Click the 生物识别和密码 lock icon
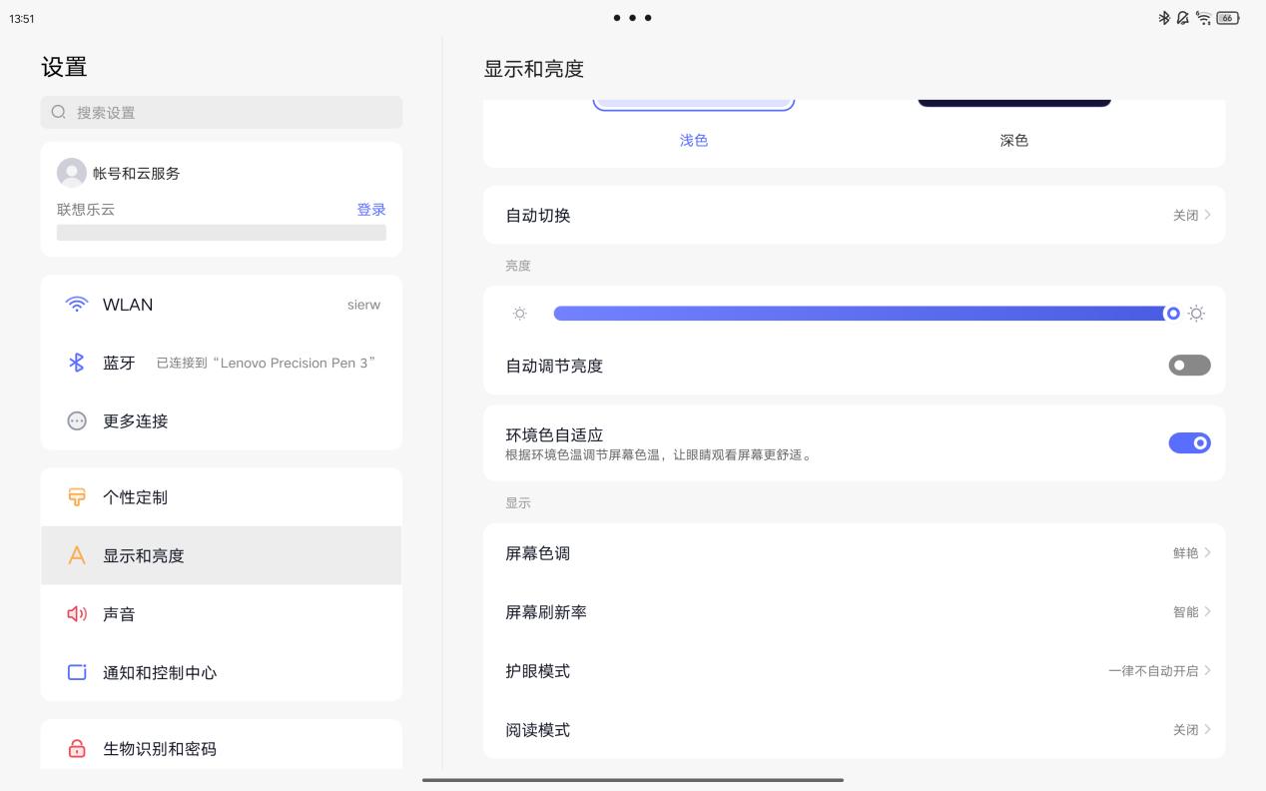This screenshot has width=1266, height=791. [77, 748]
